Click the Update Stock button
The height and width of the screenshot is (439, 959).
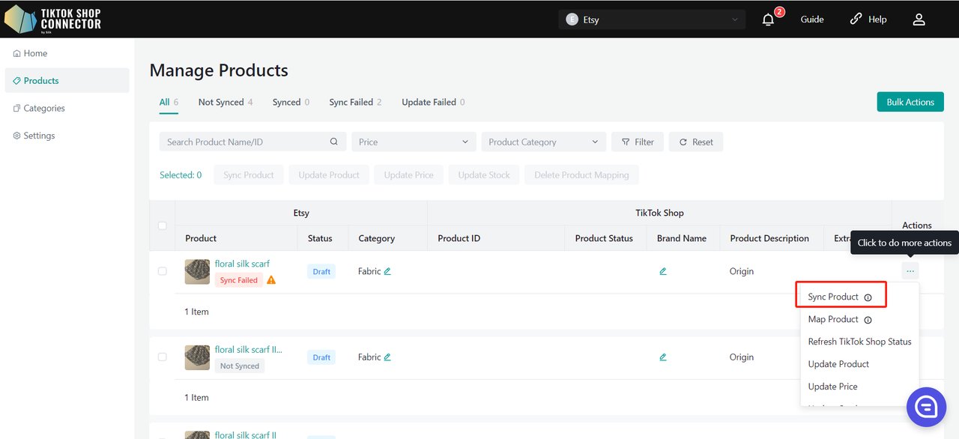(x=484, y=175)
